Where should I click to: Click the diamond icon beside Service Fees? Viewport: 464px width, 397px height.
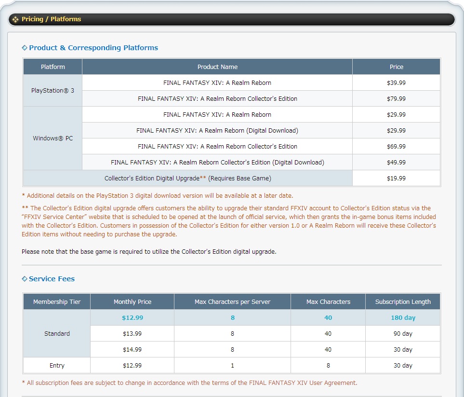coord(25,279)
